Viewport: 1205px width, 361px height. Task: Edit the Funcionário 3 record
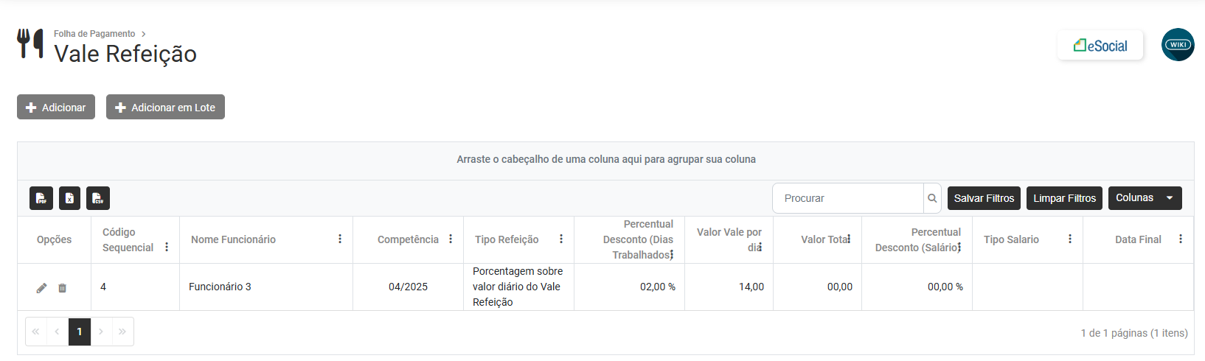42,288
